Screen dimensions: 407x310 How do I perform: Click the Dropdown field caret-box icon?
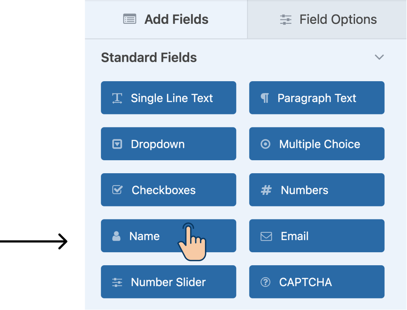(117, 144)
